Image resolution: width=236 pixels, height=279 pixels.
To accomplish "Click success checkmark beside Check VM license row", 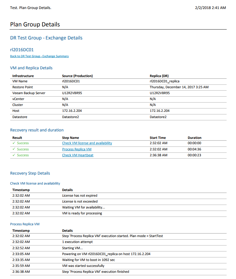I will point(14,143).
